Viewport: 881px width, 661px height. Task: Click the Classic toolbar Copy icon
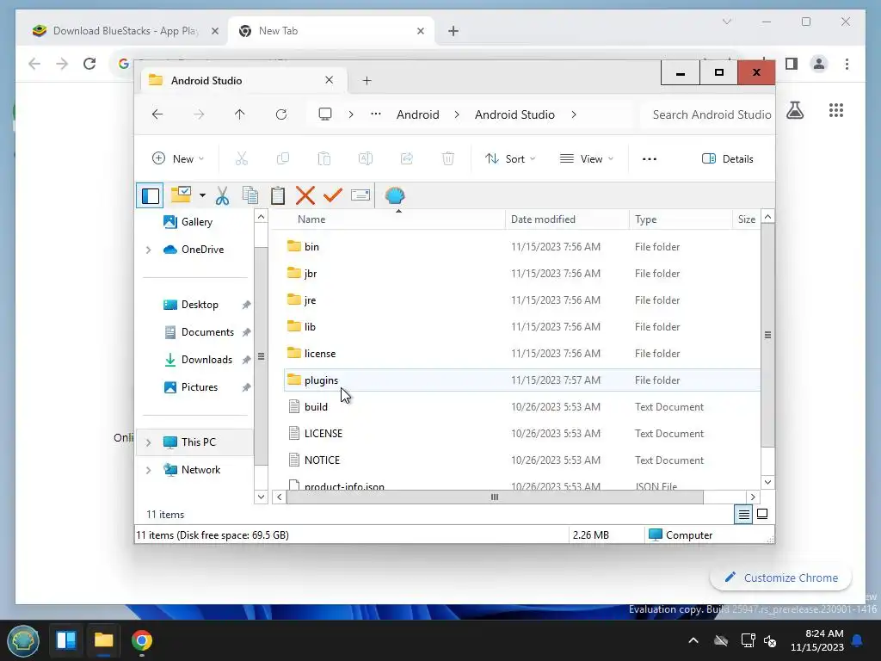point(250,195)
